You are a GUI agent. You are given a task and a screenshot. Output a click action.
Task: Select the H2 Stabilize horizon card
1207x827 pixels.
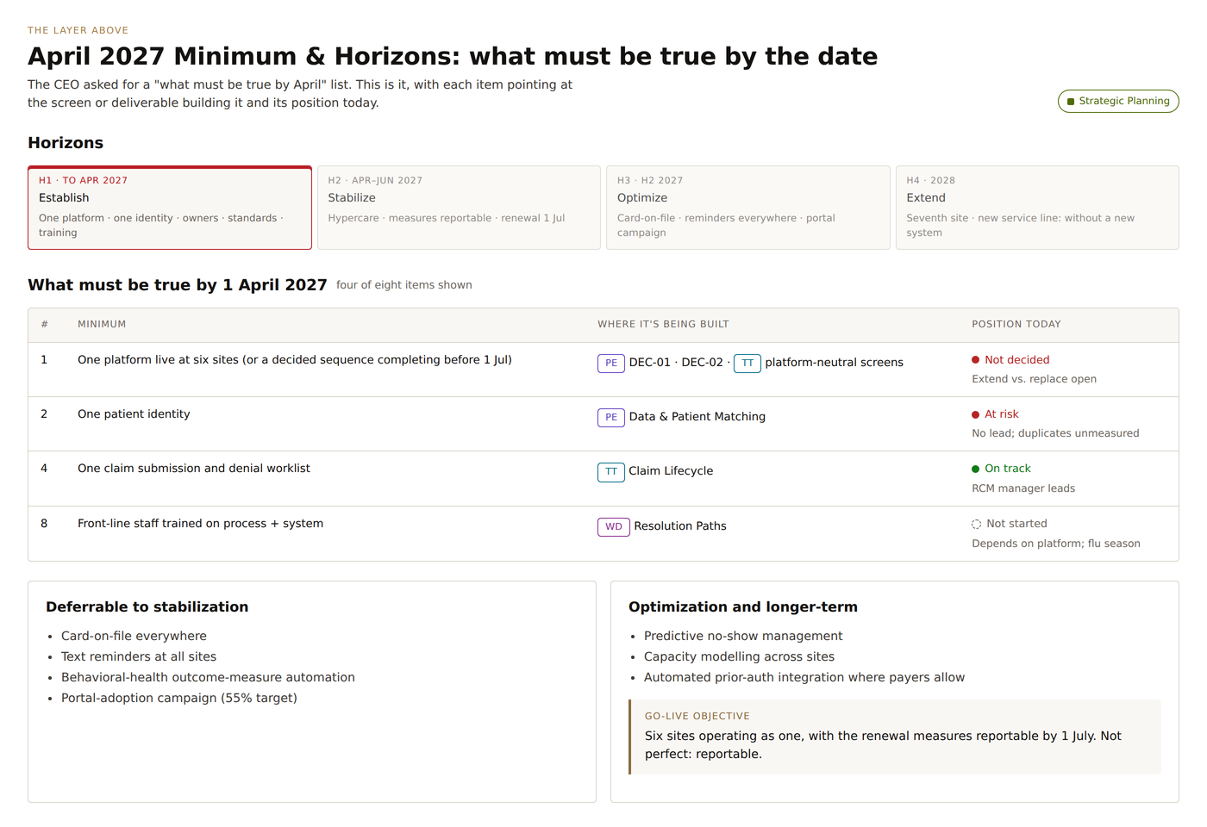(x=459, y=208)
